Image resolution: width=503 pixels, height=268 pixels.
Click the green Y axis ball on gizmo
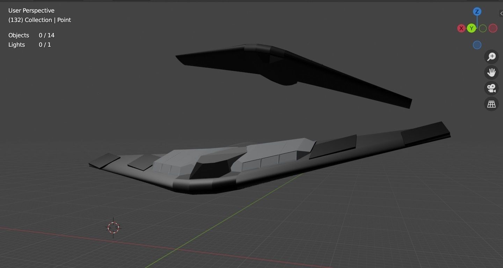(471, 28)
